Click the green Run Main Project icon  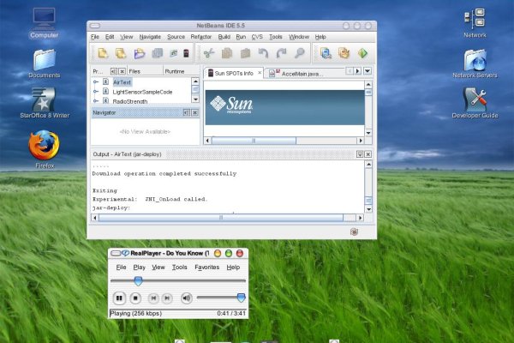363,54
